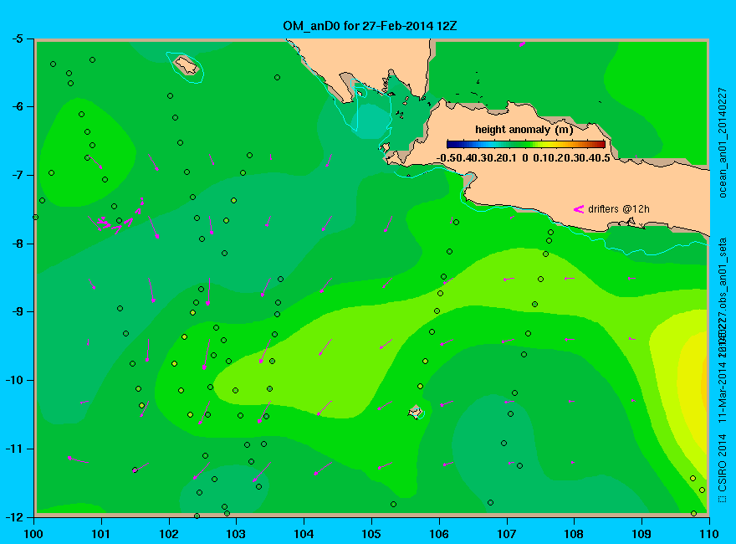Click the longitude tick label 110
Image resolution: width=736 pixels, height=544 pixels.
709,534
